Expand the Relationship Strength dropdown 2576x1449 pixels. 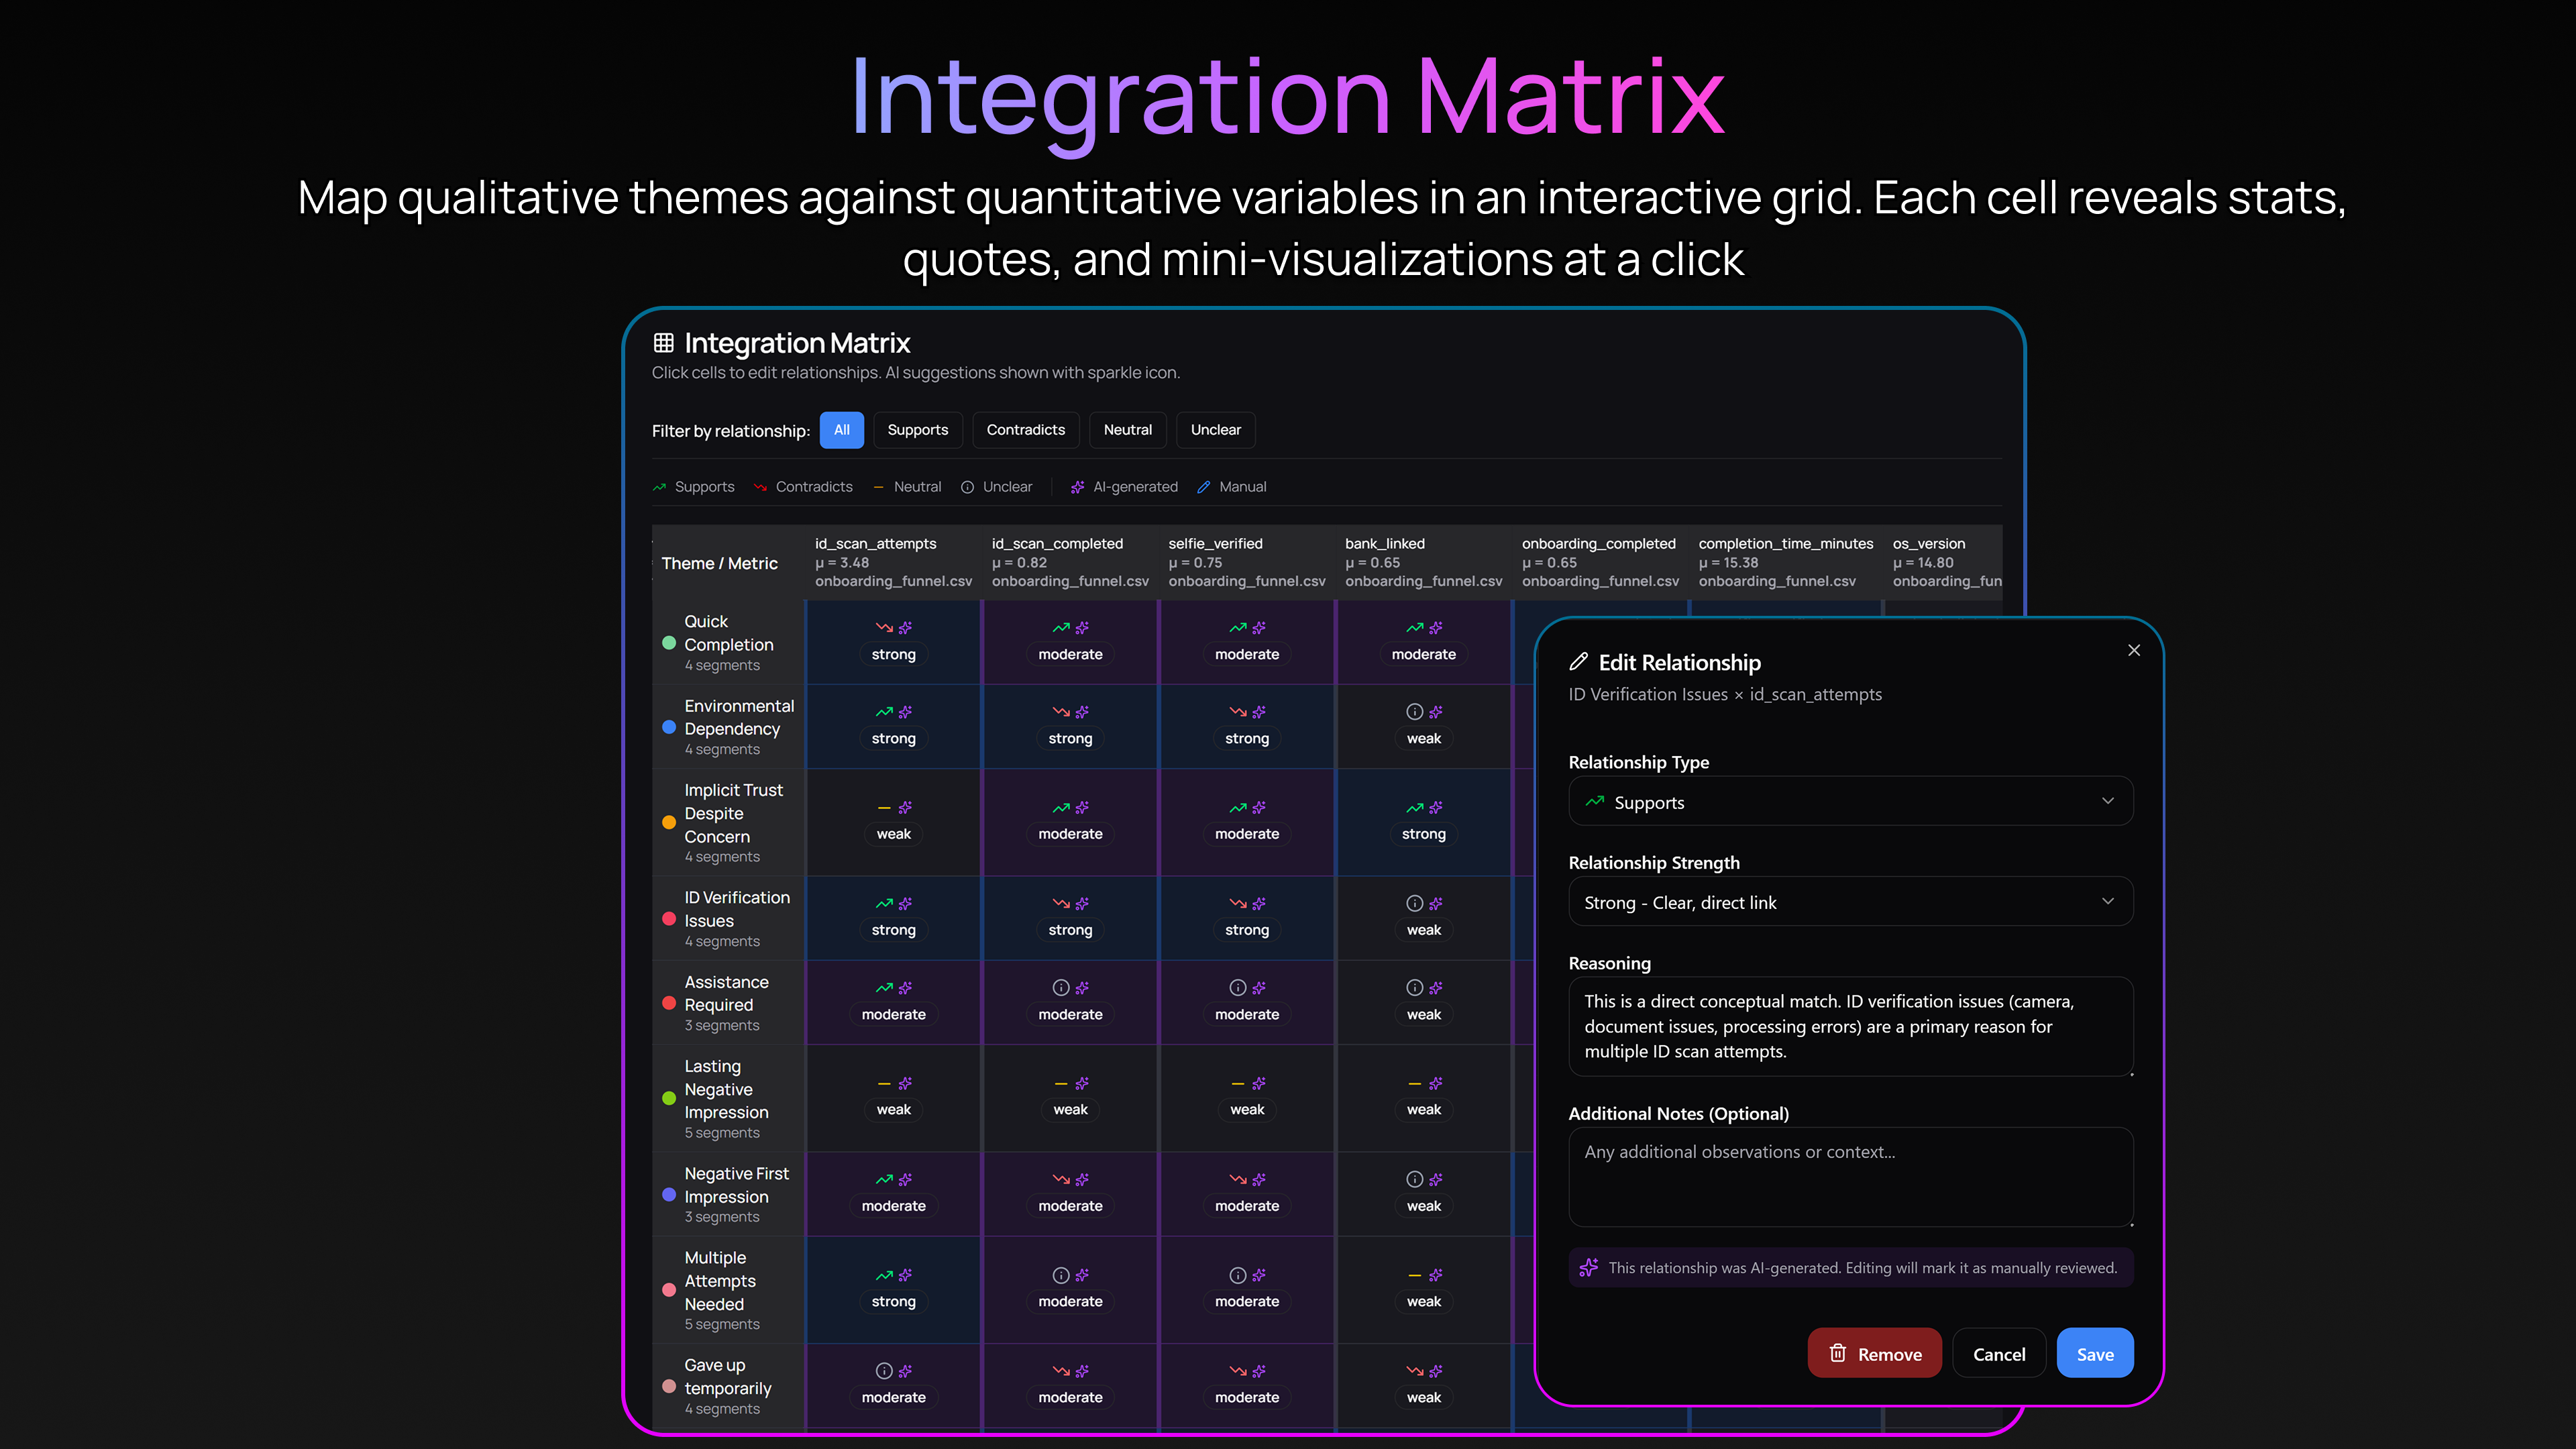point(1850,902)
